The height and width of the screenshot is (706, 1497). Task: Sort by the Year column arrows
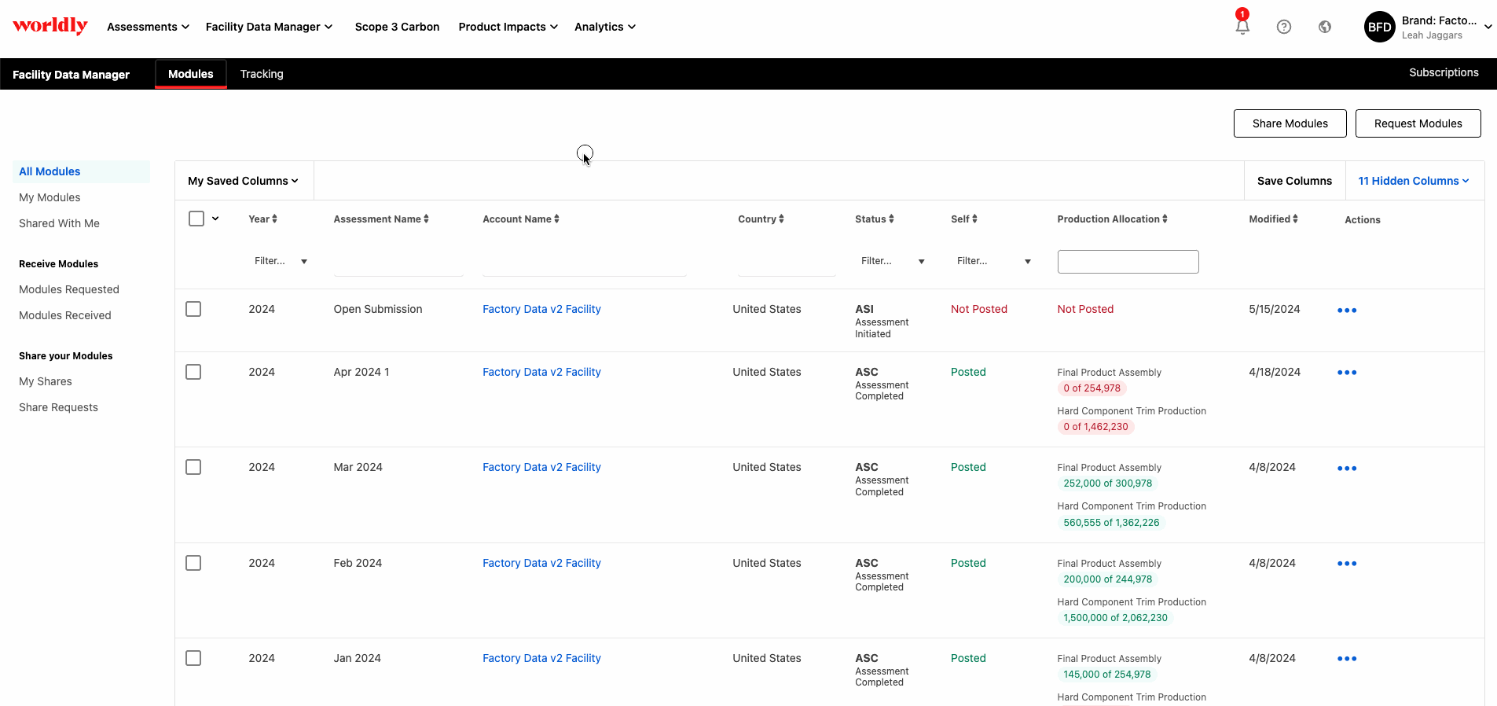pyautogui.click(x=274, y=219)
